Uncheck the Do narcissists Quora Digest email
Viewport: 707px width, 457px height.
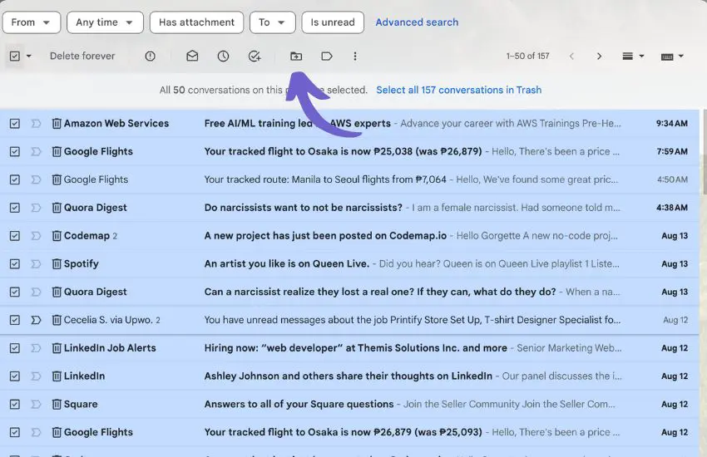[x=14, y=208]
